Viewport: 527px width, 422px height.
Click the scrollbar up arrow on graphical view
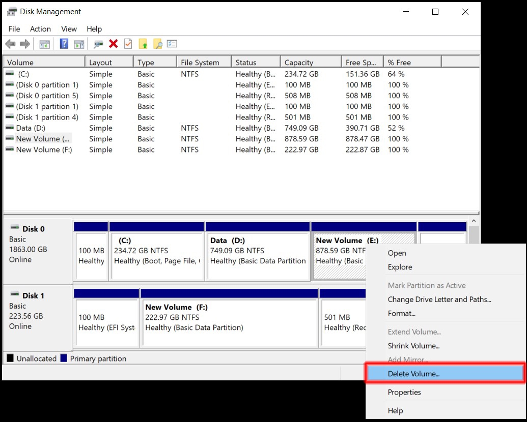(x=474, y=220)
